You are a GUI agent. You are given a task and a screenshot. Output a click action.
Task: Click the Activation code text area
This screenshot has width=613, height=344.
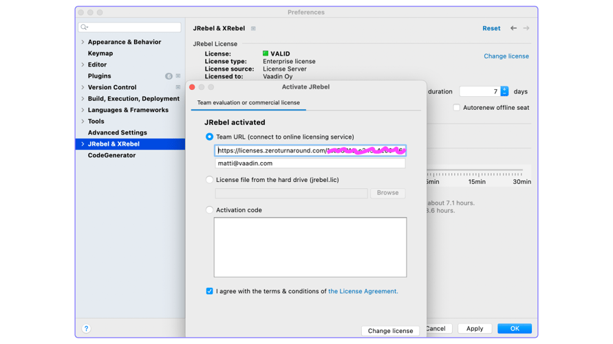pos(310,247)
